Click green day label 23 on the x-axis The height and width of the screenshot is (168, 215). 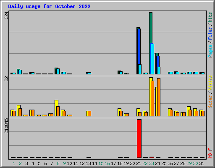(x=151, y=163)
